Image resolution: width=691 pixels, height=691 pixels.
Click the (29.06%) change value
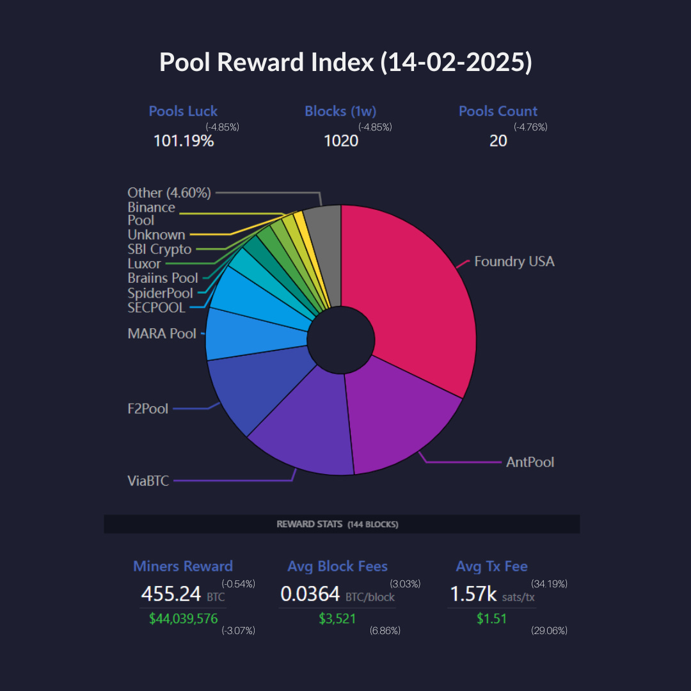click(549, 631)
